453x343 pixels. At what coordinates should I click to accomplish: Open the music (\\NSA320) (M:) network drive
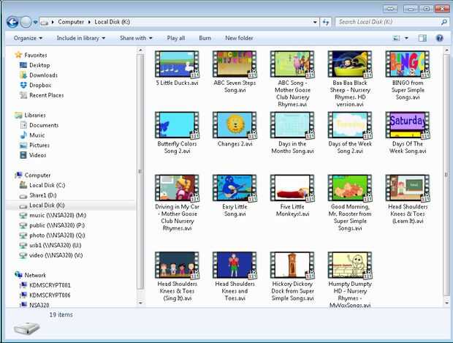pos(53,215)
